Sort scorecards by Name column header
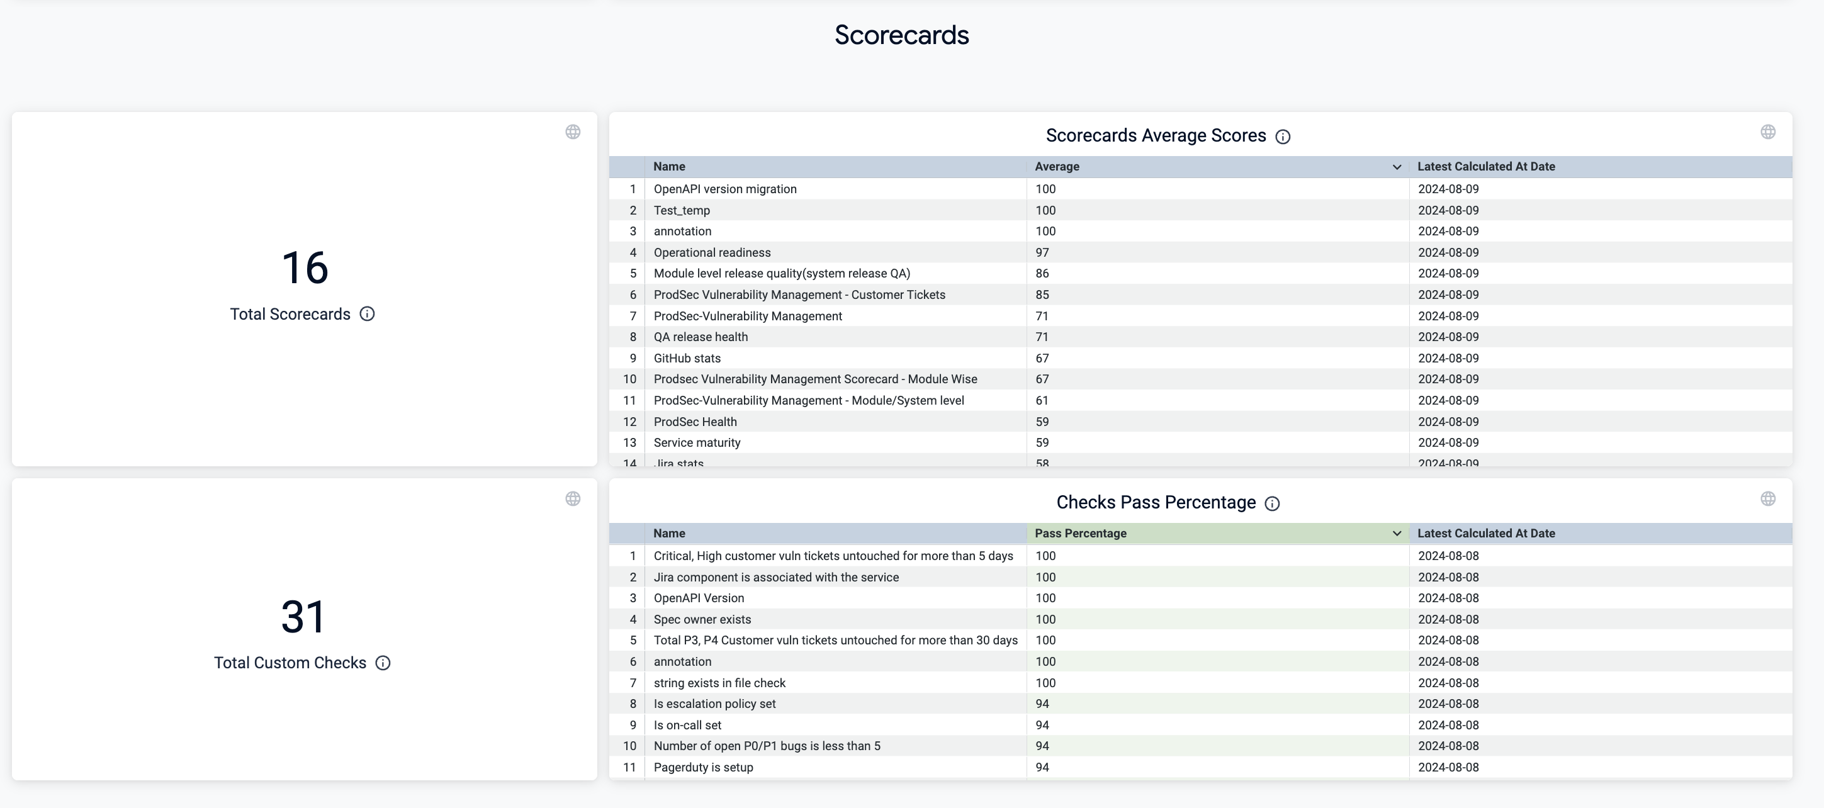1824x808 pixels. (x=669, y=166)
